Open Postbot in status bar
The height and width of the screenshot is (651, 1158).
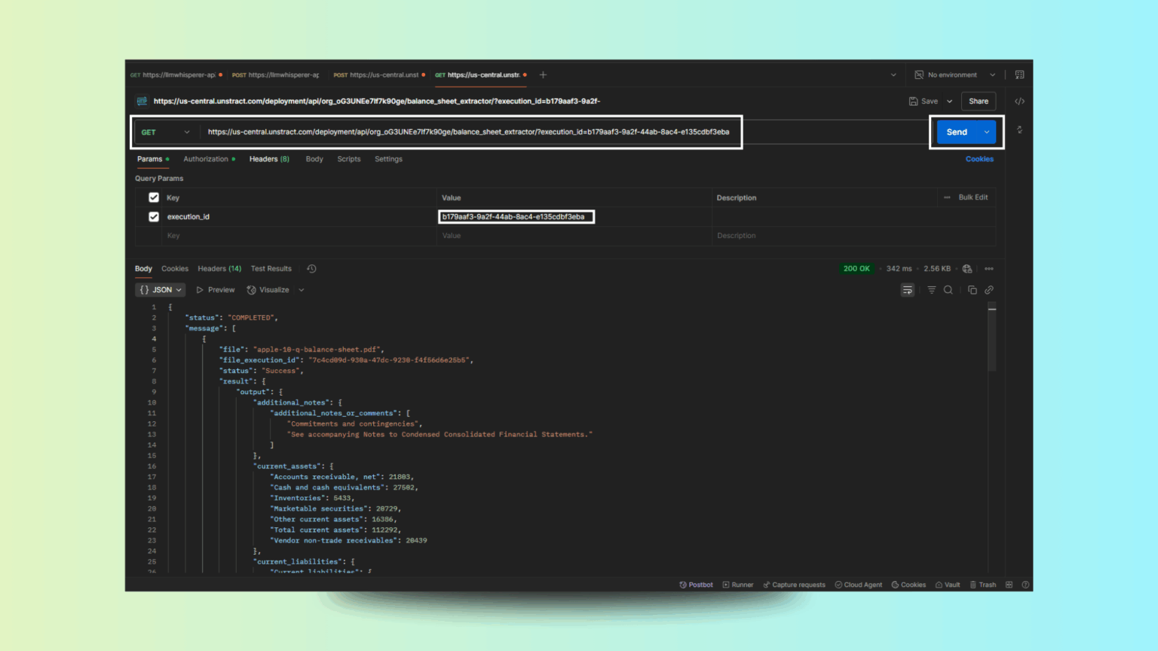[x=696, y=585]
